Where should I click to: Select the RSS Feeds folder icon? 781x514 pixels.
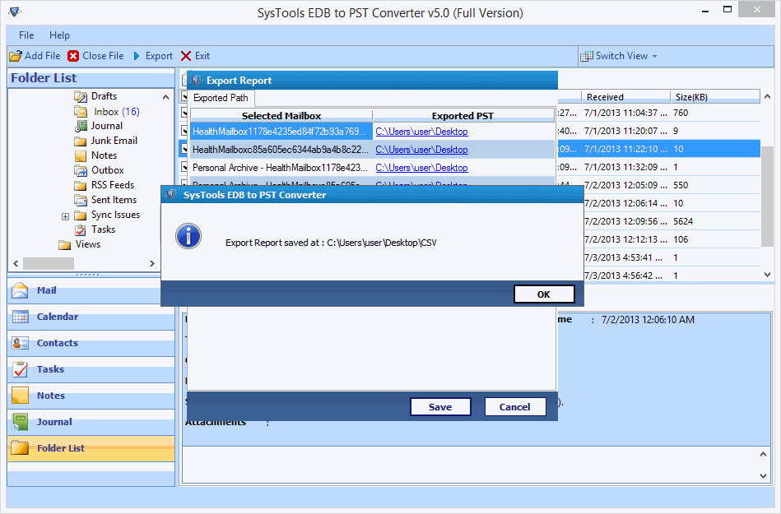[x=80, y=185]
